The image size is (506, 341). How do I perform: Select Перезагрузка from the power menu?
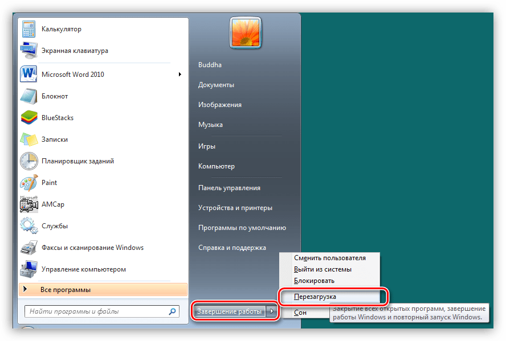pos(315,297)
